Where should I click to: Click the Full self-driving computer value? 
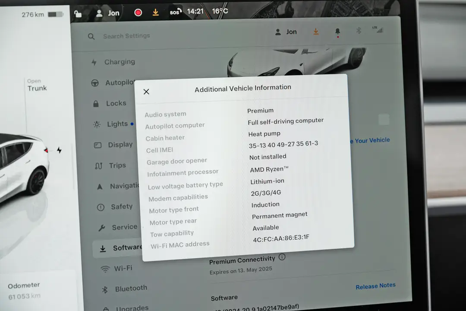coord(286,121)
